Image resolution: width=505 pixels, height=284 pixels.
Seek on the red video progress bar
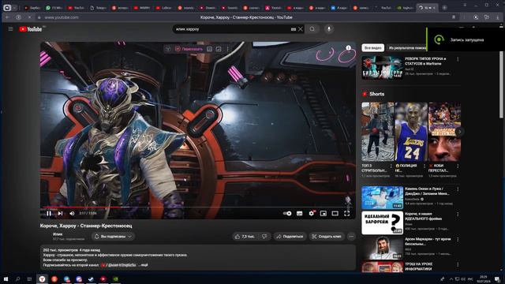pyautogui.click(x=198, y=207)
